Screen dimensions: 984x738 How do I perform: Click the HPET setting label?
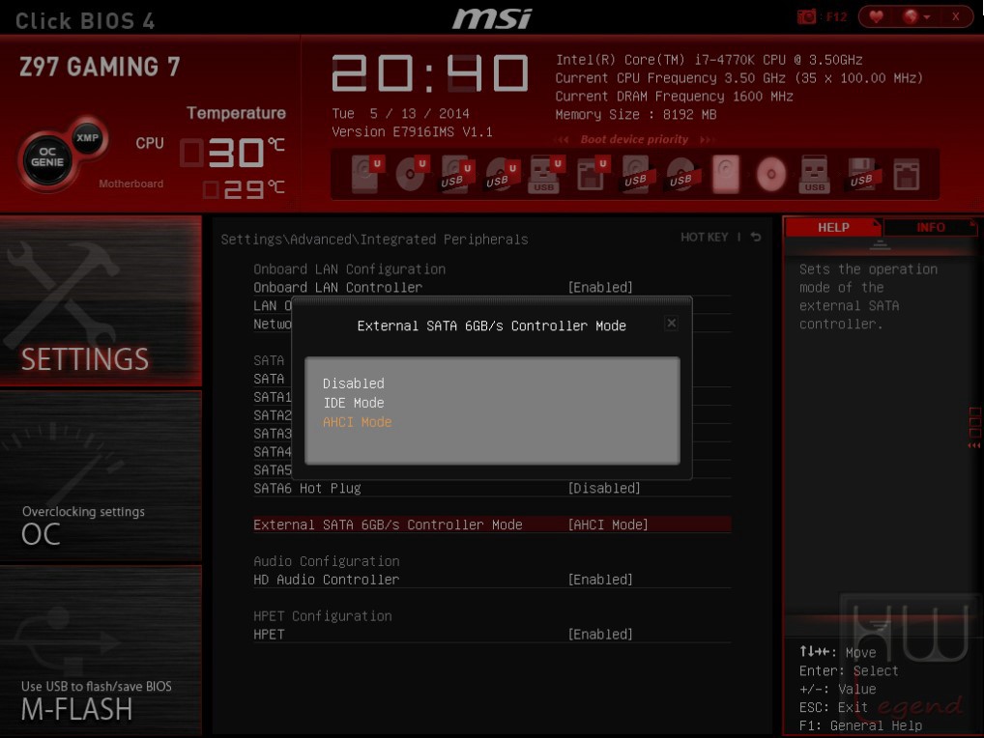point(269,634)
